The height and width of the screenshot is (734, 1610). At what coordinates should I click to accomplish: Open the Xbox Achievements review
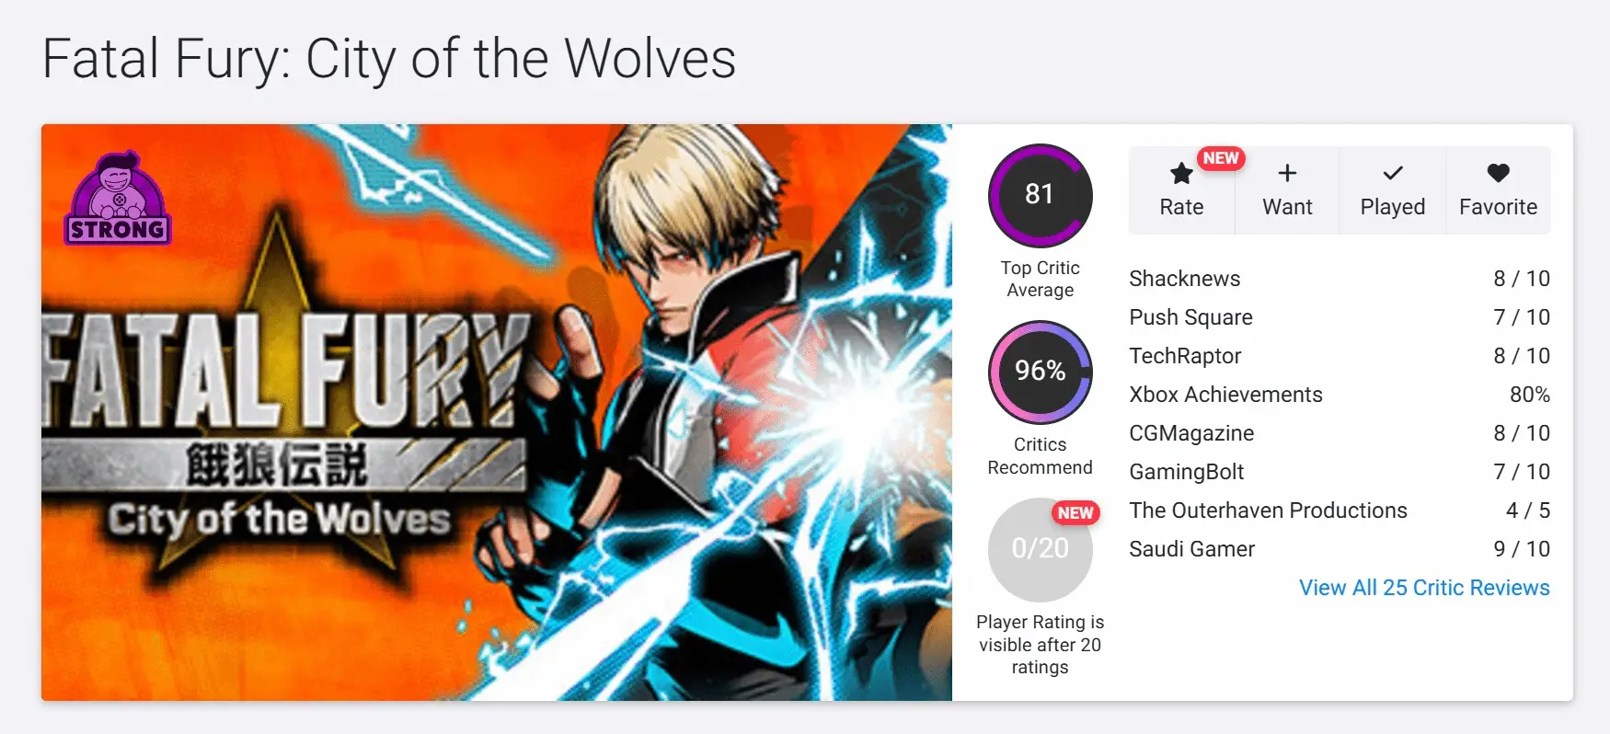1340,395
